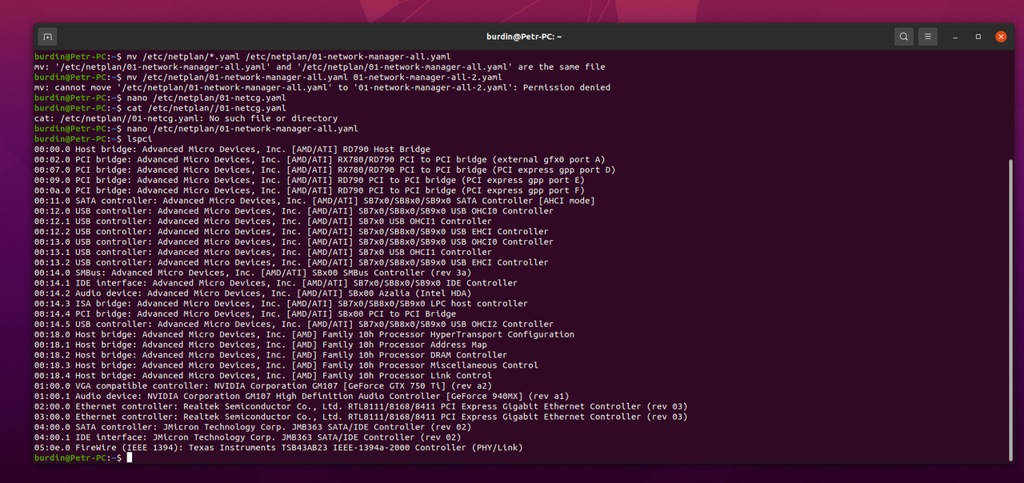Click the SATA Controller [AHCI mode] line
Image resolution: width=1024 pixels, height=483 pixels.
pos(314,201)
